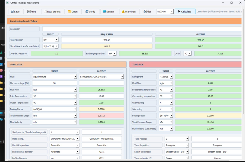Image resolution: width=245 pixels, height=162 pixels.
Task: Click the Open folder icon
Action: coord(70,12)
